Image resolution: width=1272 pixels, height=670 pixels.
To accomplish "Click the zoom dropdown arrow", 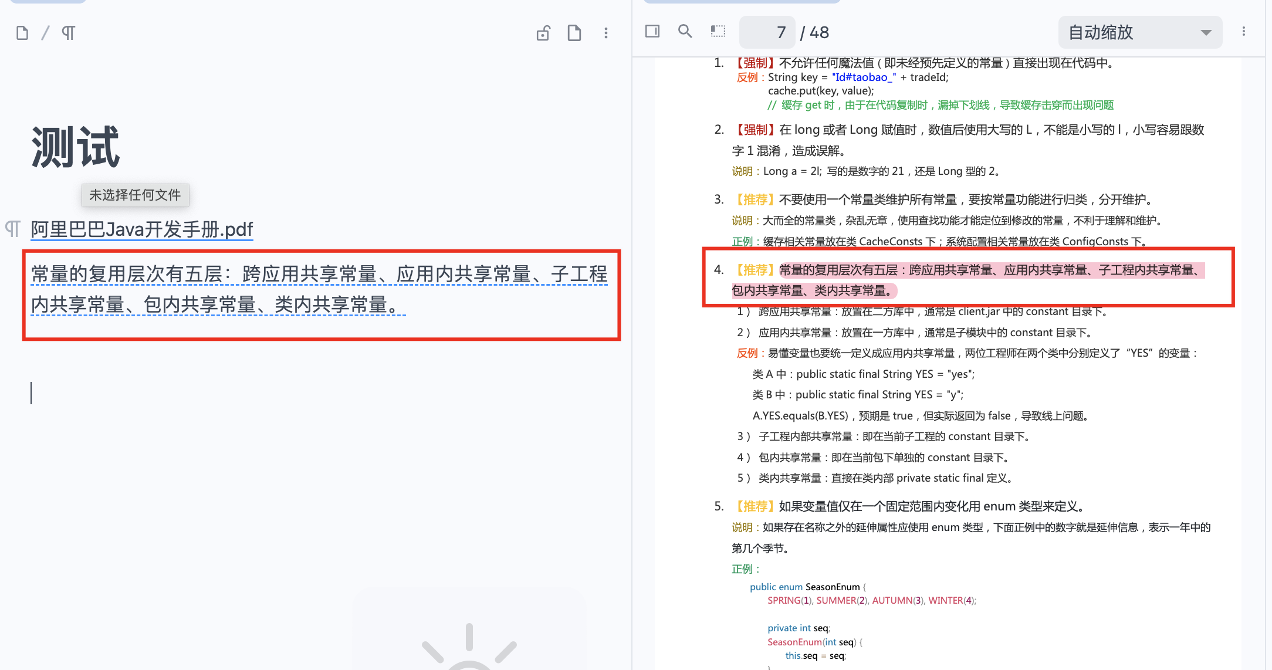I will coord(1206,32).
